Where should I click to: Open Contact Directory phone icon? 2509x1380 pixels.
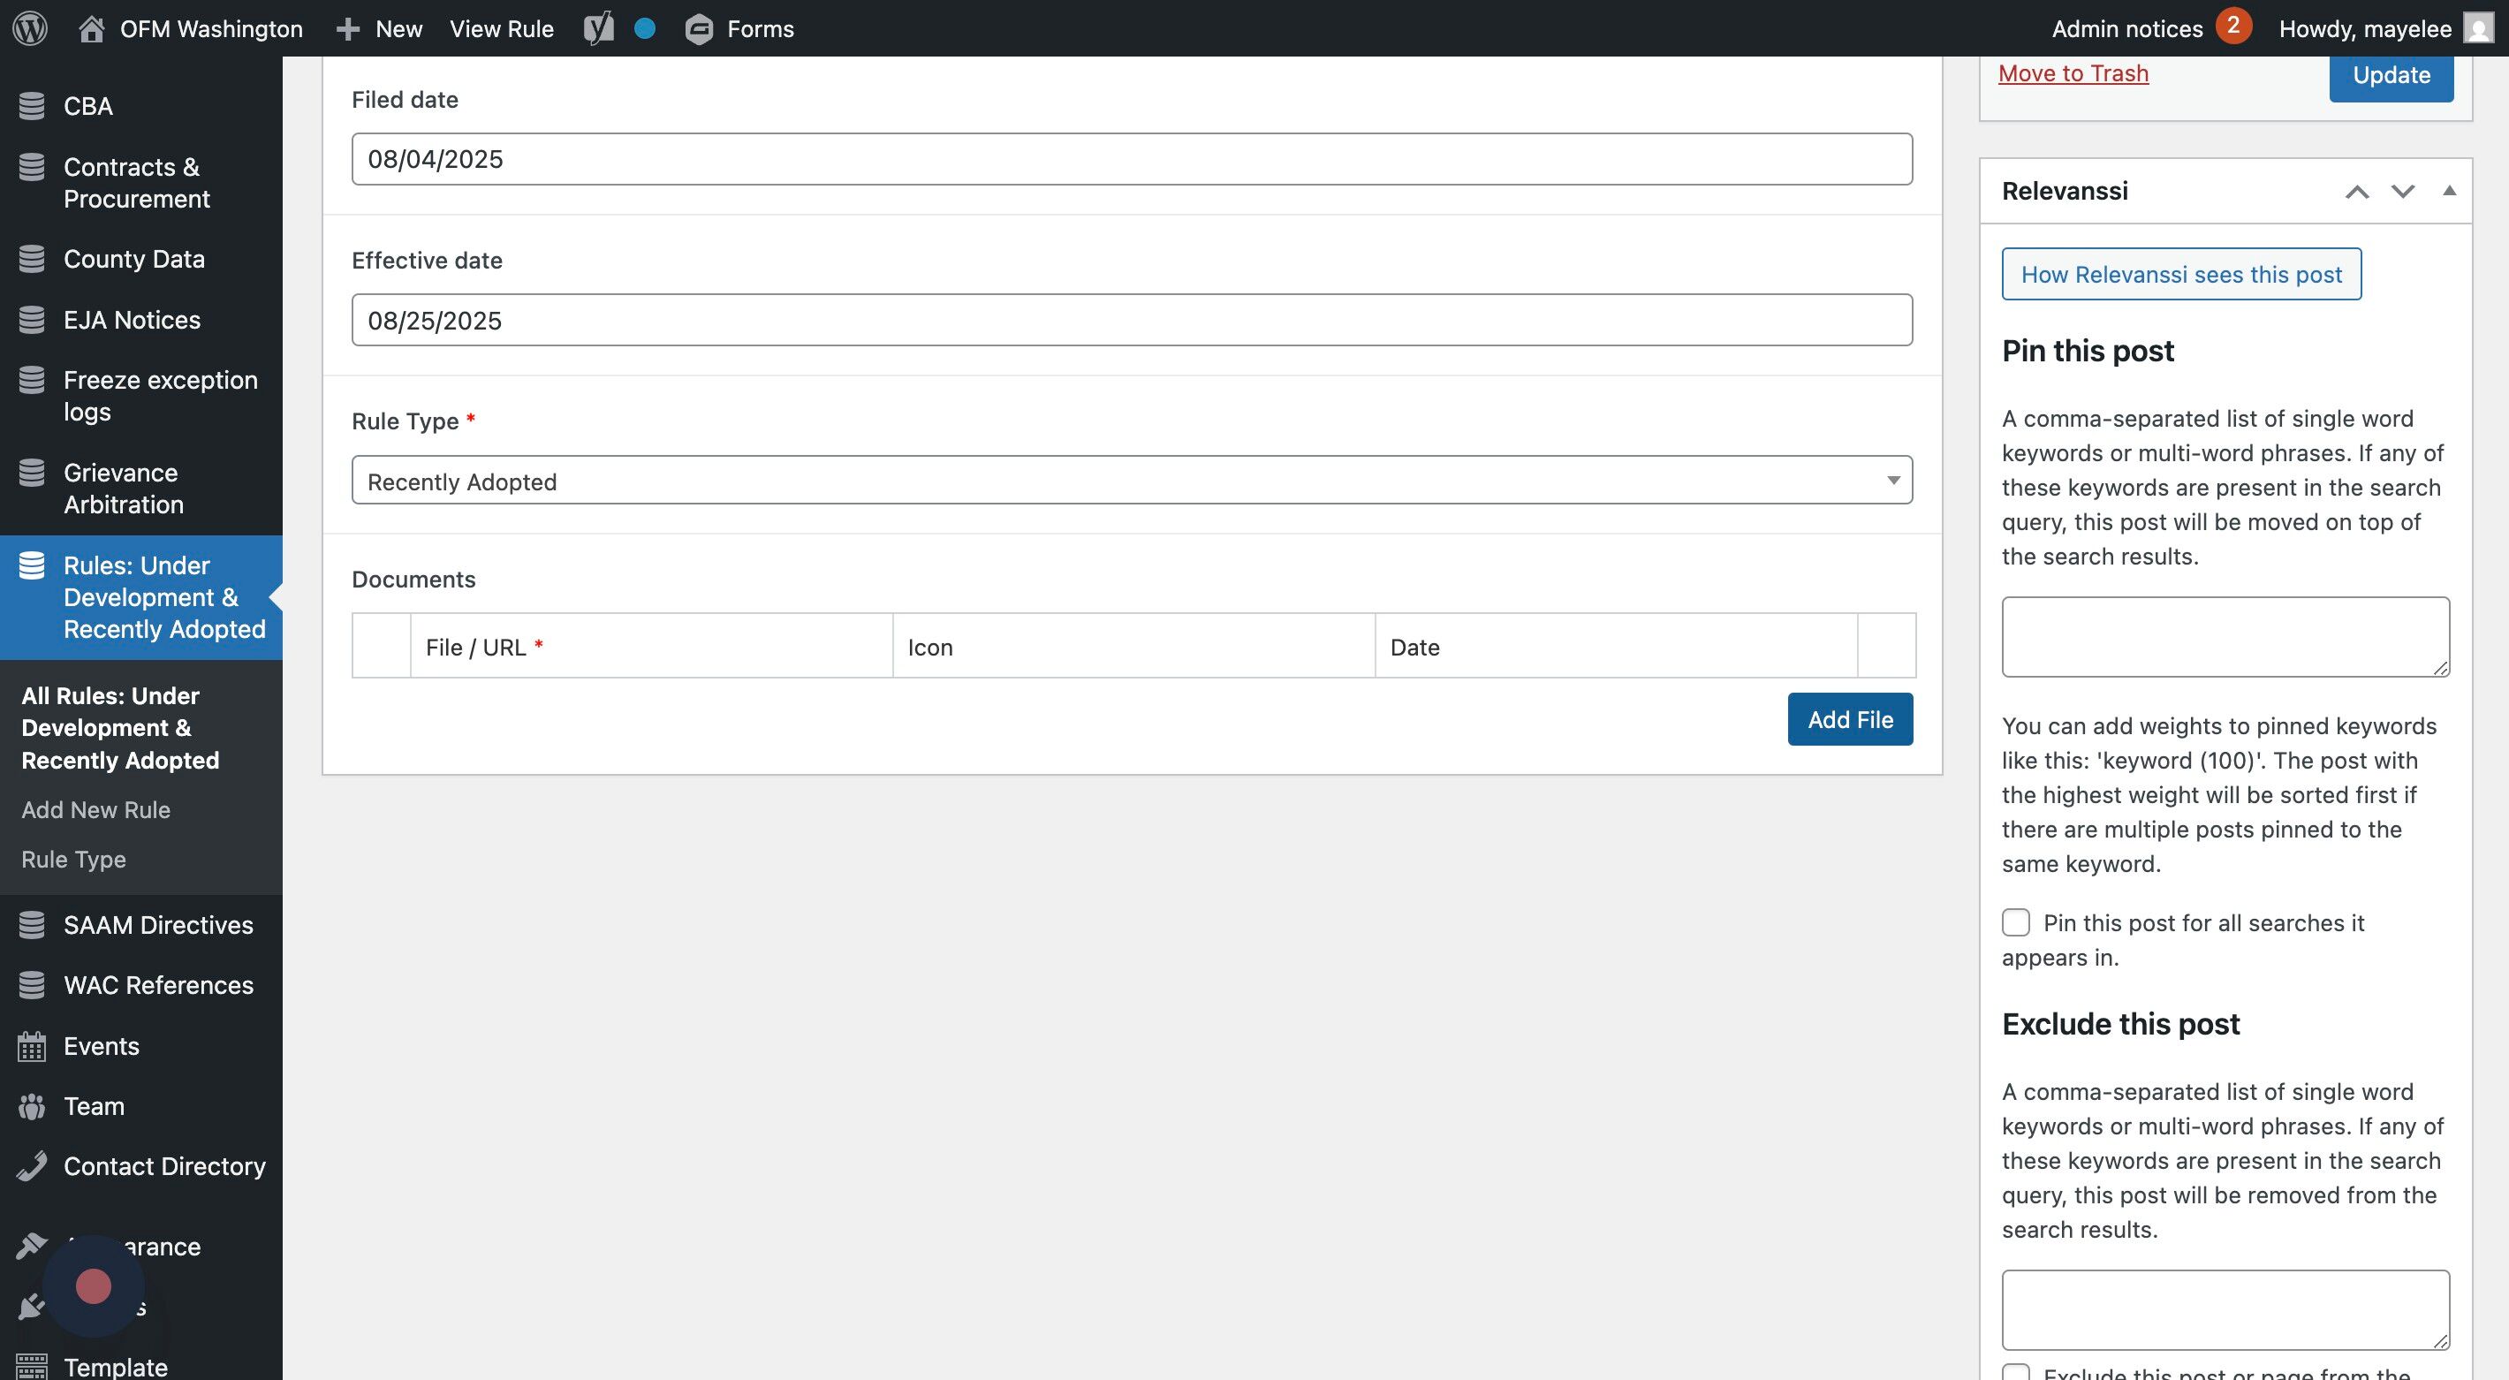(32, 1167)
